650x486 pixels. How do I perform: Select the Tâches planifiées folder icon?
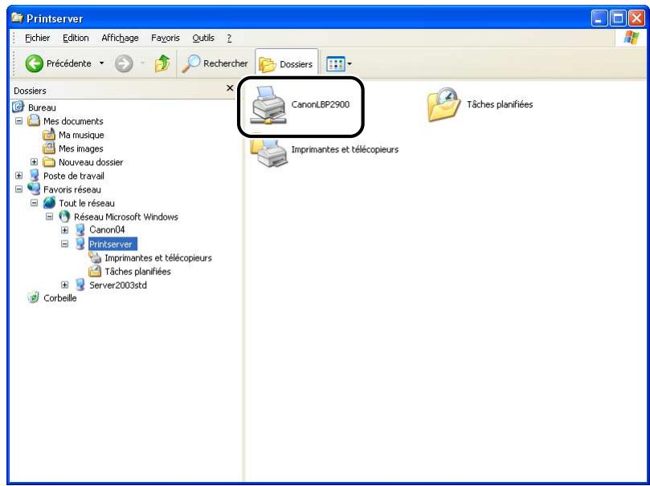444,104
